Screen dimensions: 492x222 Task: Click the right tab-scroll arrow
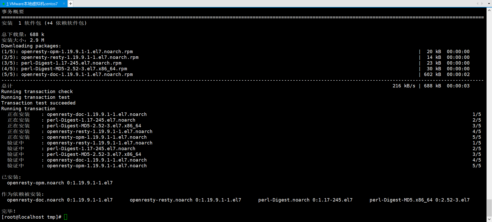pos(482,3)
